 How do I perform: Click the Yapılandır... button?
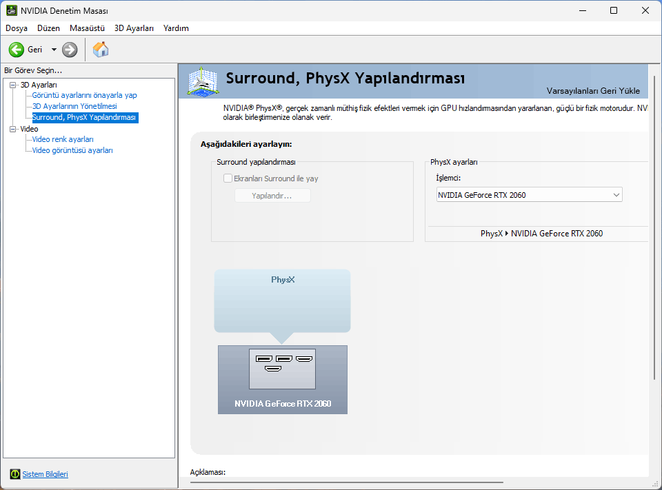[x=272, y=196]
